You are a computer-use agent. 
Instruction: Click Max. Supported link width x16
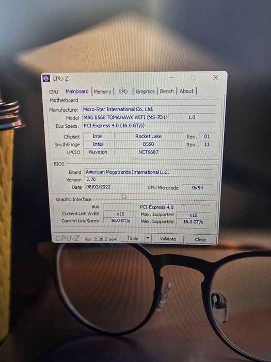pos(194,215)
